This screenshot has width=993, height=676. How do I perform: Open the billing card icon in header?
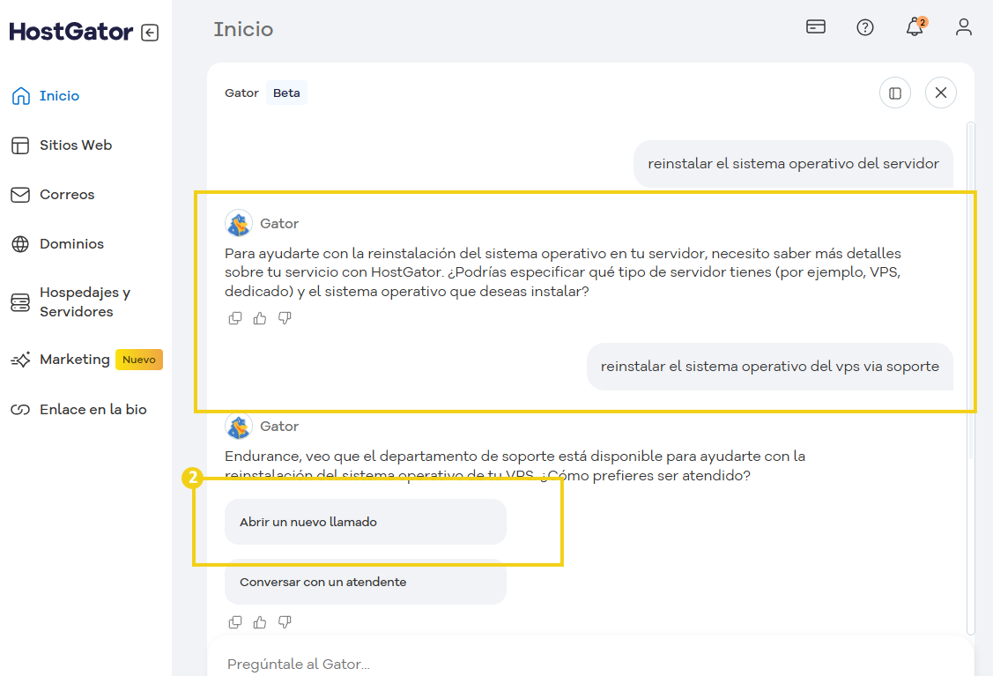click(816, 27)
